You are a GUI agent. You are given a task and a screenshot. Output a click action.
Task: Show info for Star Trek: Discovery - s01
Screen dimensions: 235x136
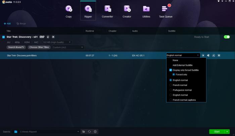(x=48, y=37)
